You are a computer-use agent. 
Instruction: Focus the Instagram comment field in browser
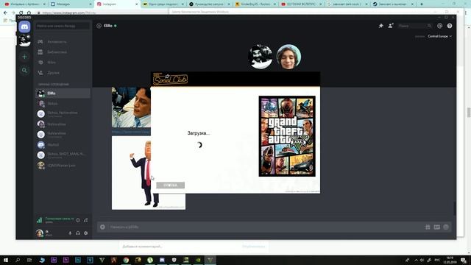point(180,247)
